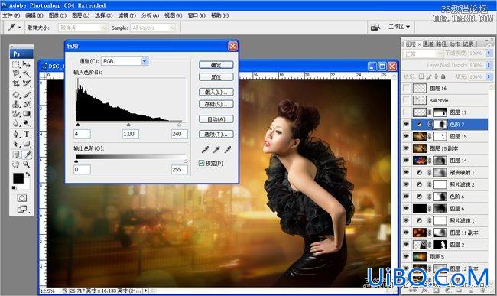Click the 复位 (Reset) button

[x=216, y=77]
